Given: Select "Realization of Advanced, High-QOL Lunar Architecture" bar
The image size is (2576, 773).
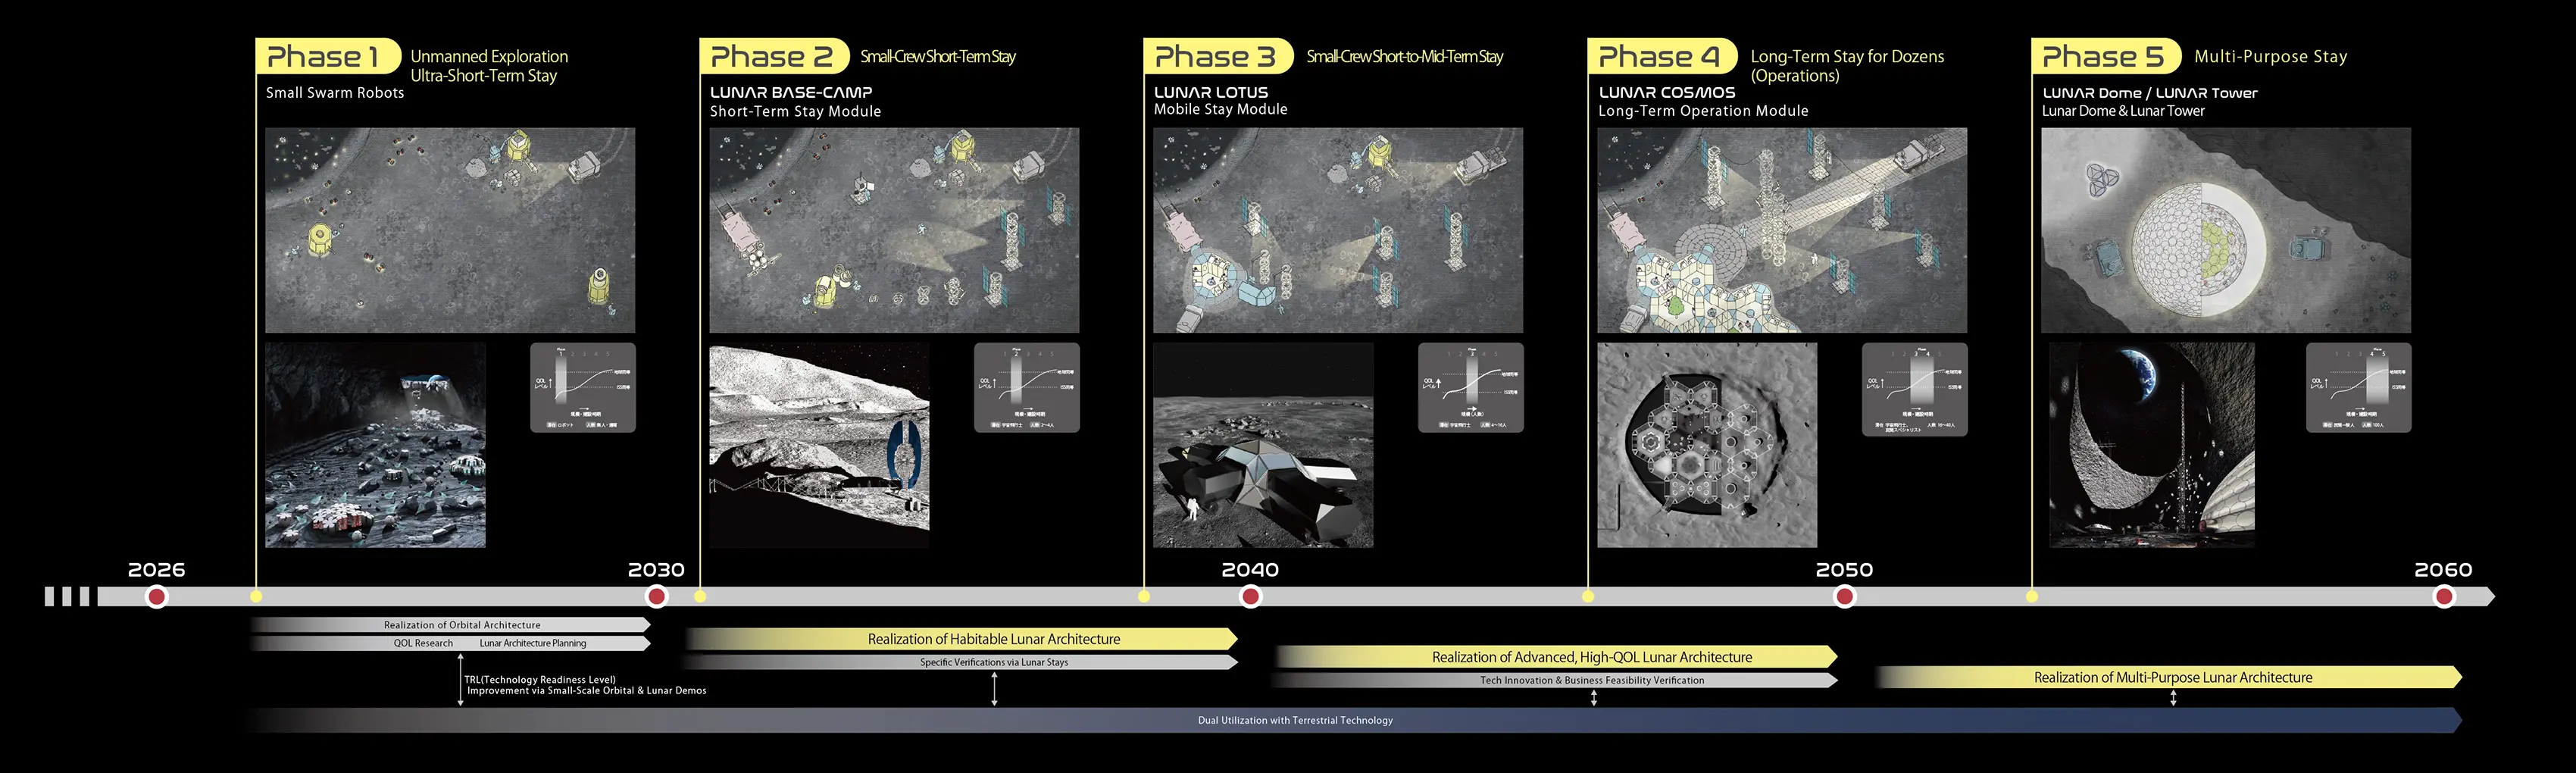Looking at the screenshot, I should (x=1556, y=657).
